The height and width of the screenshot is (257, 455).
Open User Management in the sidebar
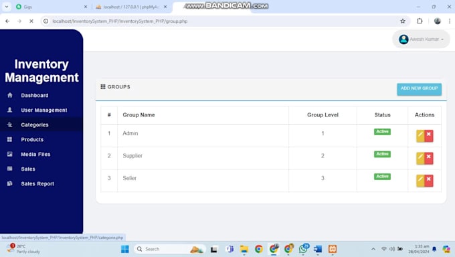[x=43, y=110]
